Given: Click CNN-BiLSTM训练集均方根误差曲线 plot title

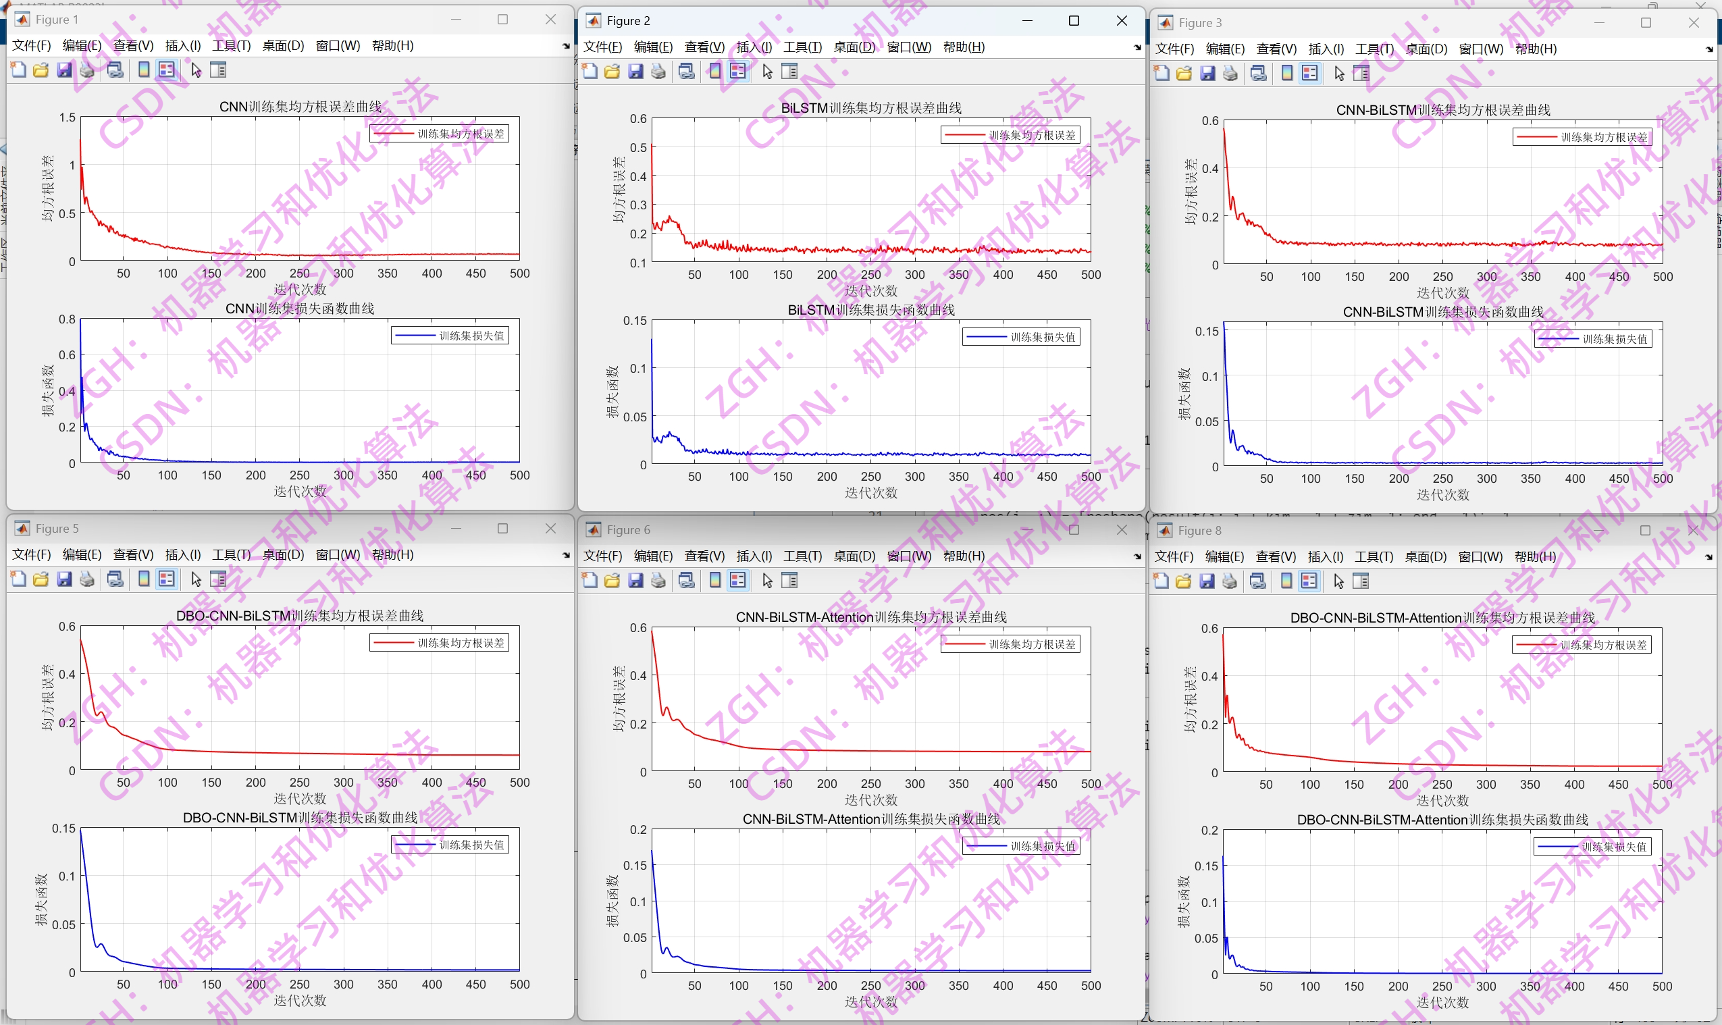Looking at the screenshot, I should coord(1442,110).
